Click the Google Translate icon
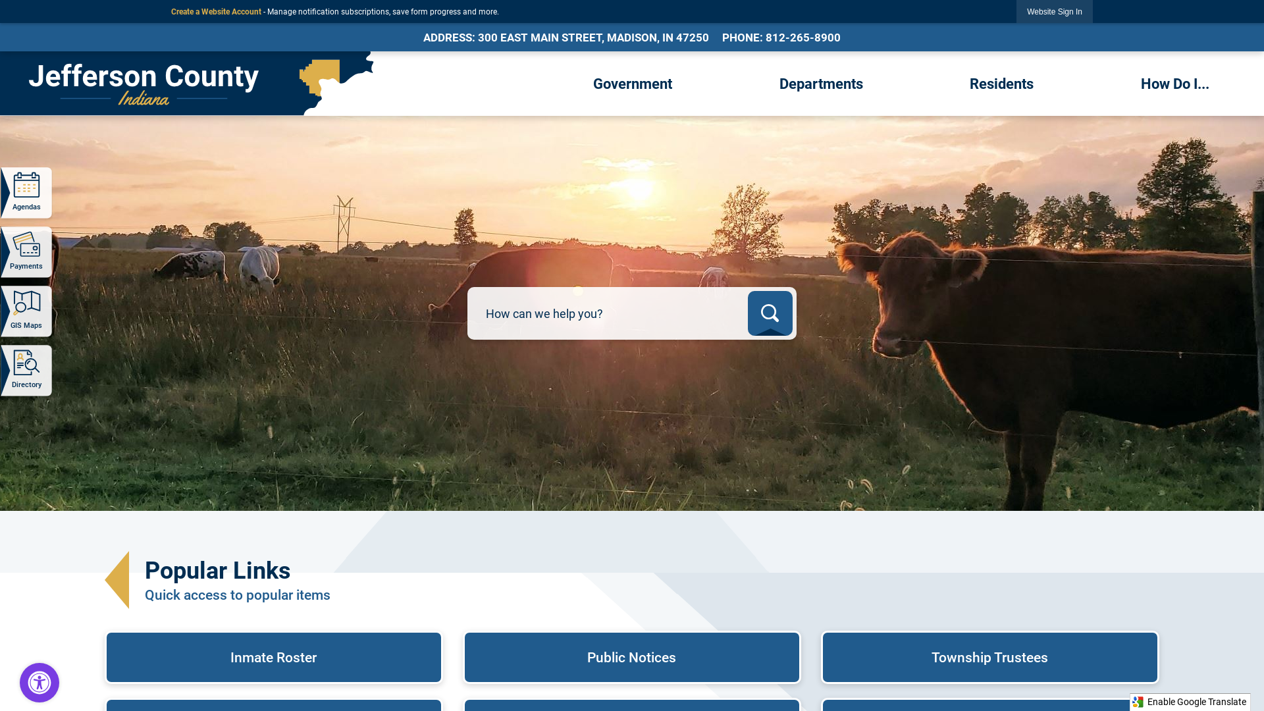This screenshot has height=711, width=1264. coord(1138,702)
